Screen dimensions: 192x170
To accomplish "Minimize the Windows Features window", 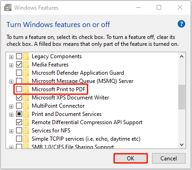I will (138, 7).
